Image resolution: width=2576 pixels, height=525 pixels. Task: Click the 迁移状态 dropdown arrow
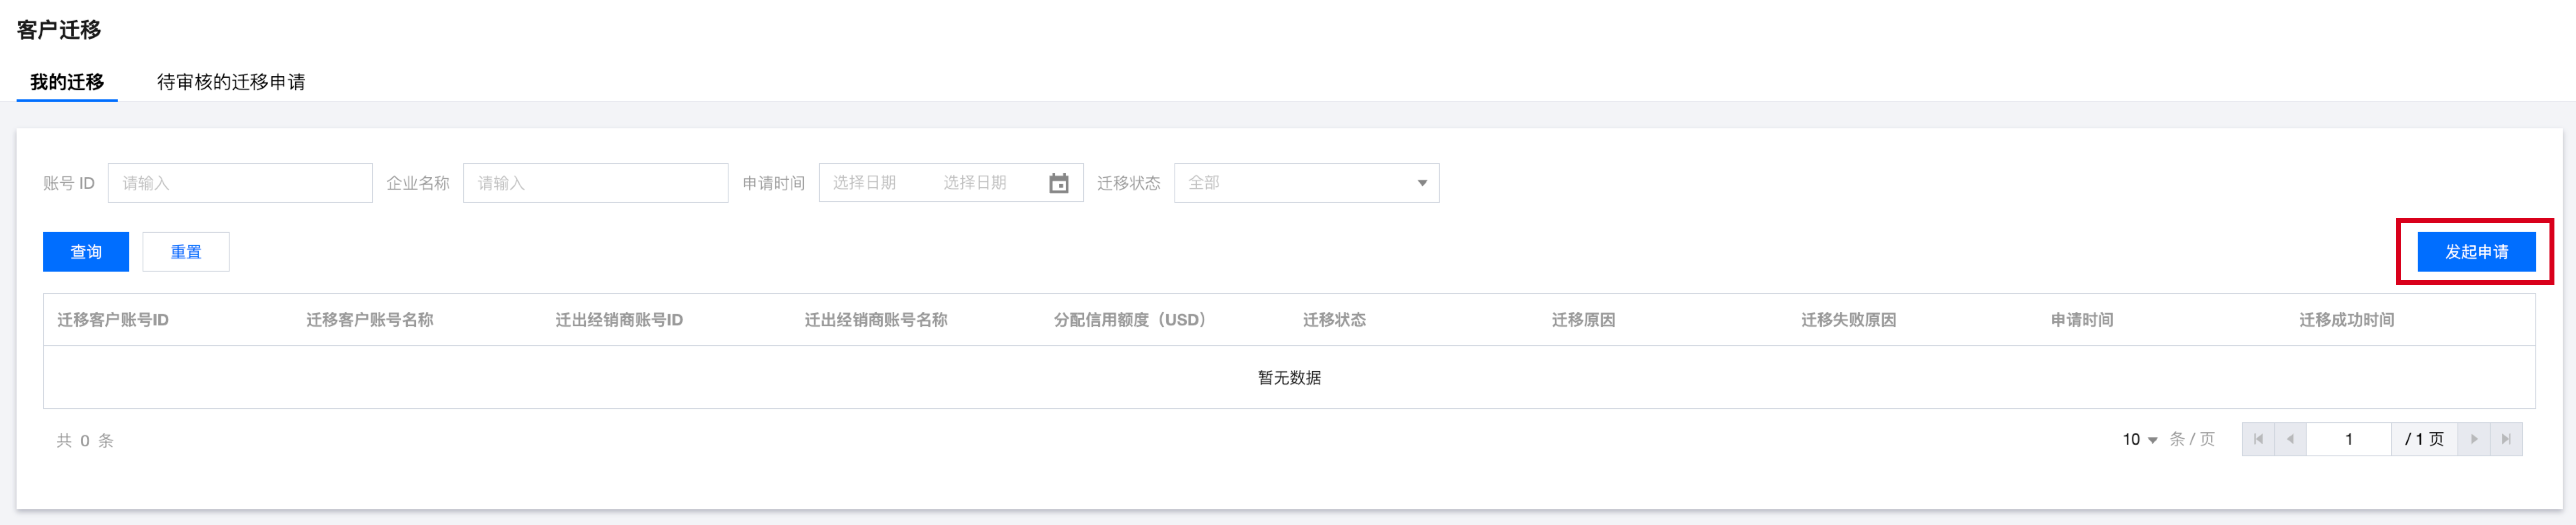[1421, 183]
